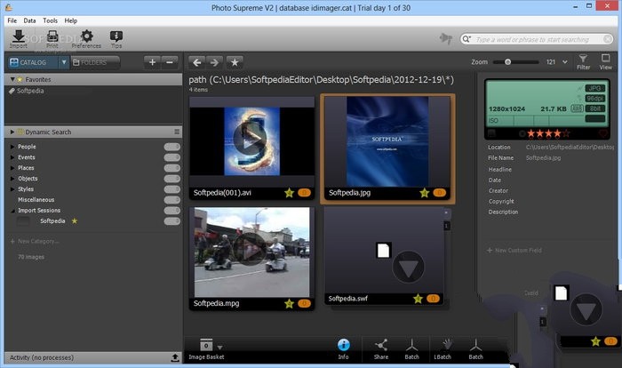622x368 pixels.
Task: Click the upload icon in Activity bar
Action: (175, 357)
